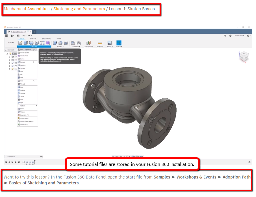Play the design timeline
256x197 pixels.
pos(12,162)
